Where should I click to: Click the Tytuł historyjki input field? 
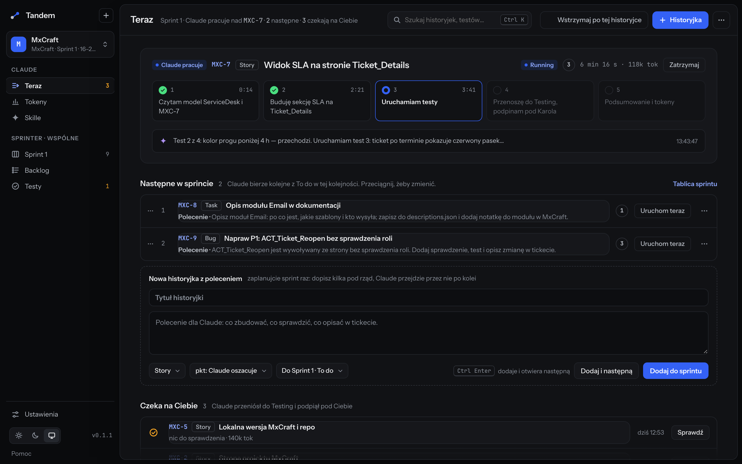point(428,297)
